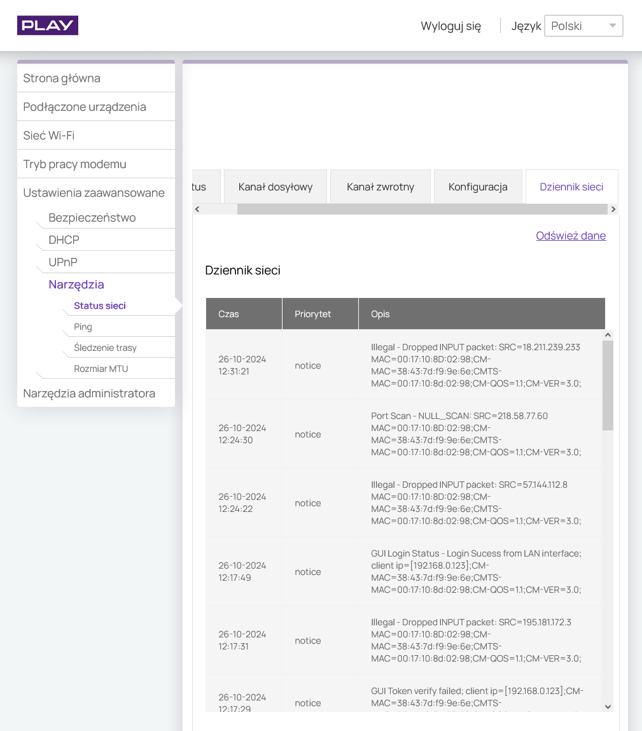Switch to Kanał dosyłowy tab
The height and width of the screenshot is (731, 642).
point(276,187)
